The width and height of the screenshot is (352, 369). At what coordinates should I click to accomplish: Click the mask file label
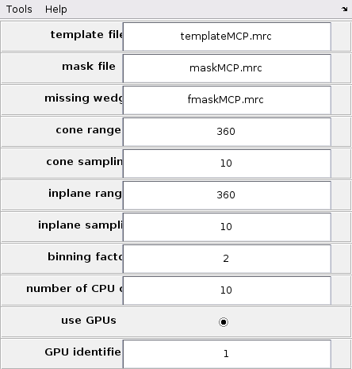click(89, 66)
